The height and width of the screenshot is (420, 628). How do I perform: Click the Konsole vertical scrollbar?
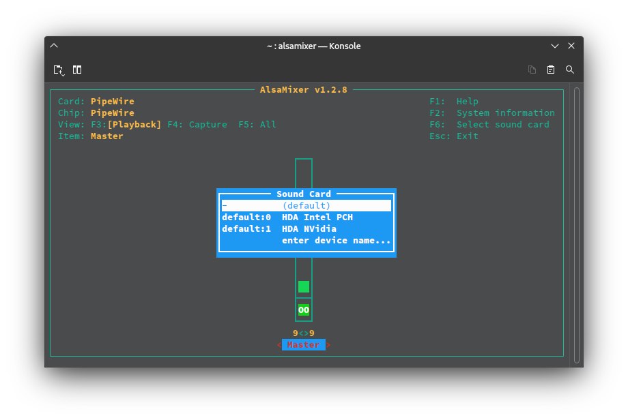577,225
